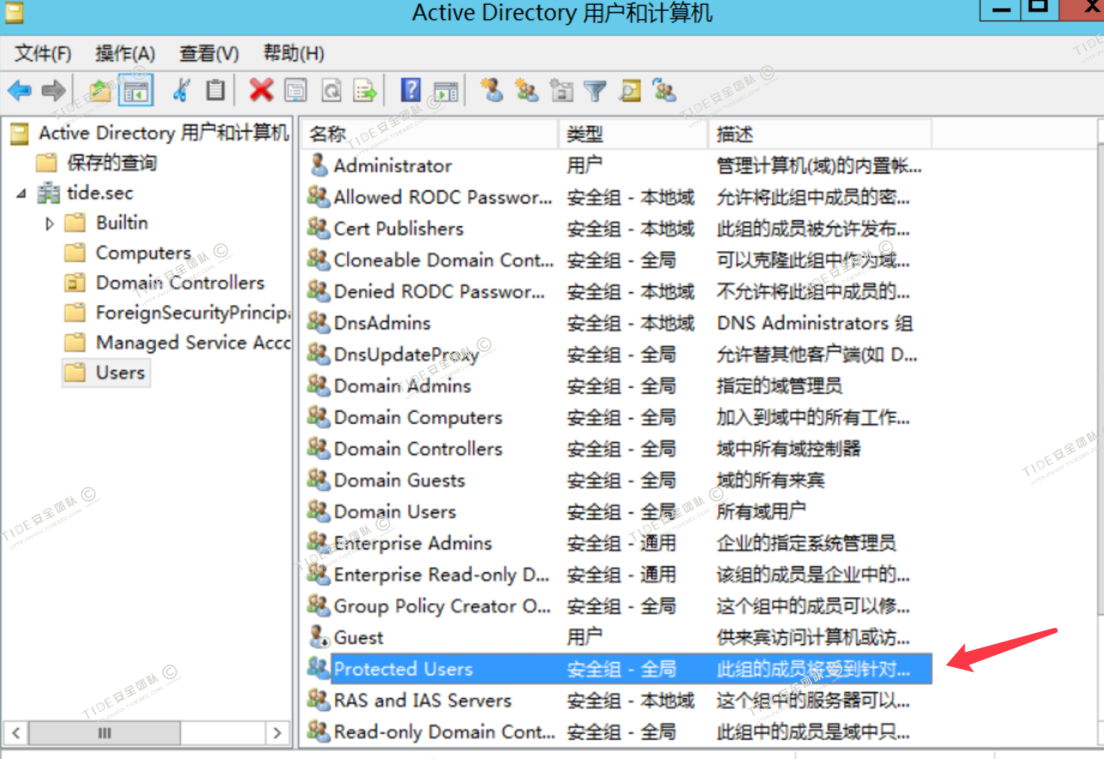Click the Paste clipboard icon

click(x=214, y=90)
